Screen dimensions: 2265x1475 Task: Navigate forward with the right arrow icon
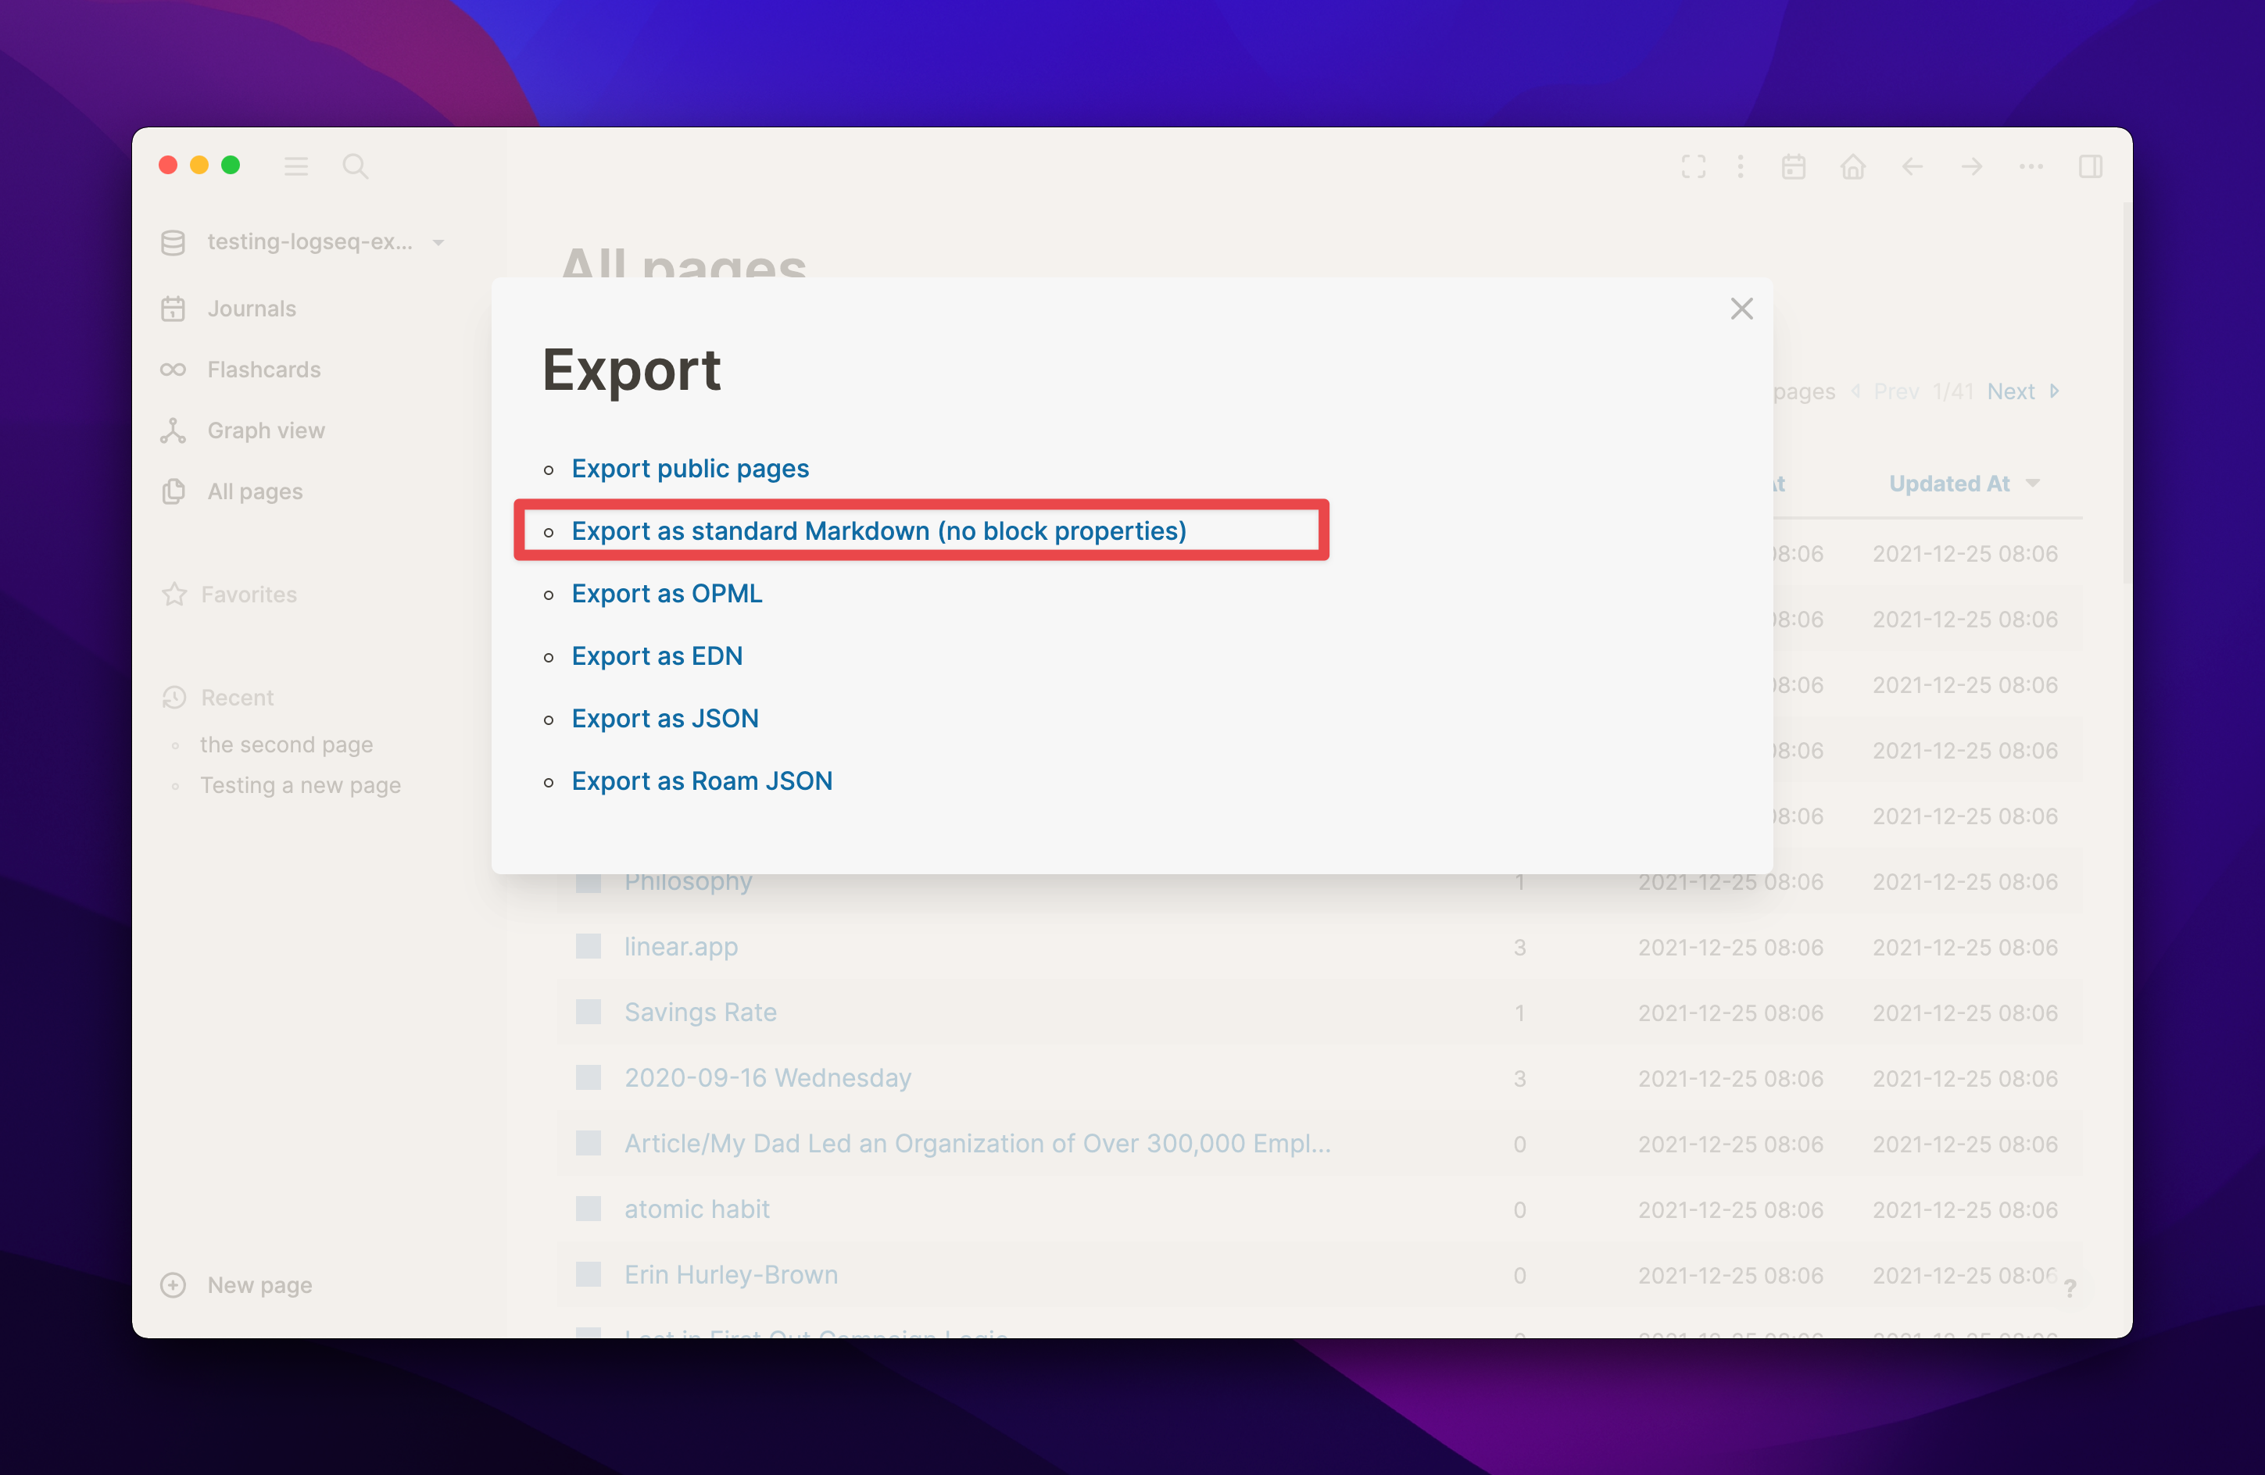1972,166
